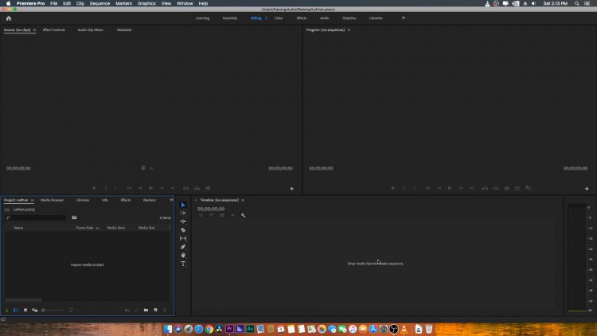Add marker in Program monitor
Viewport: 597px width, 336px height.
393,188
